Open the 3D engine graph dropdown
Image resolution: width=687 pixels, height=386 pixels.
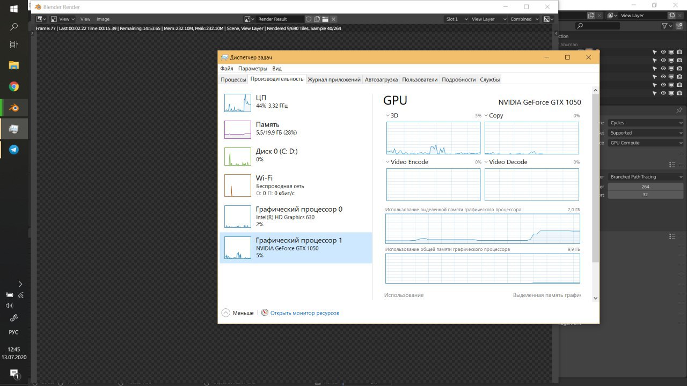pos(392,116)
